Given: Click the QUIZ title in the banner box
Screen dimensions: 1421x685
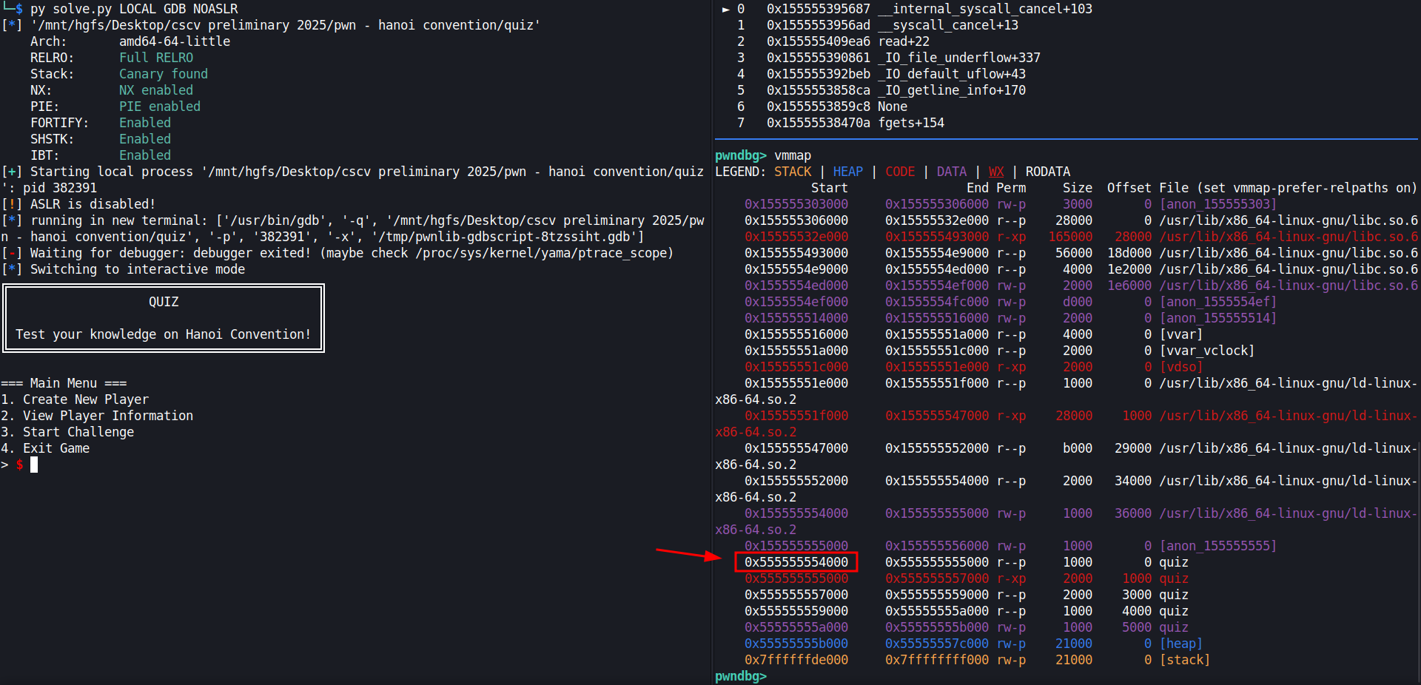Looking at the screenshot, I should coord(164,302).
